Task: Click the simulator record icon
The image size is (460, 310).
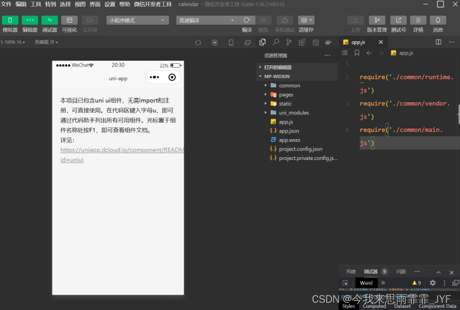Action: [215, 43]
